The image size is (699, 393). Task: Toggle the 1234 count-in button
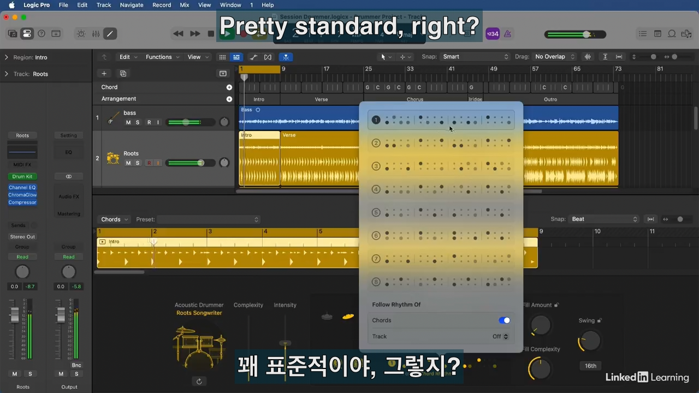[493, 34]
